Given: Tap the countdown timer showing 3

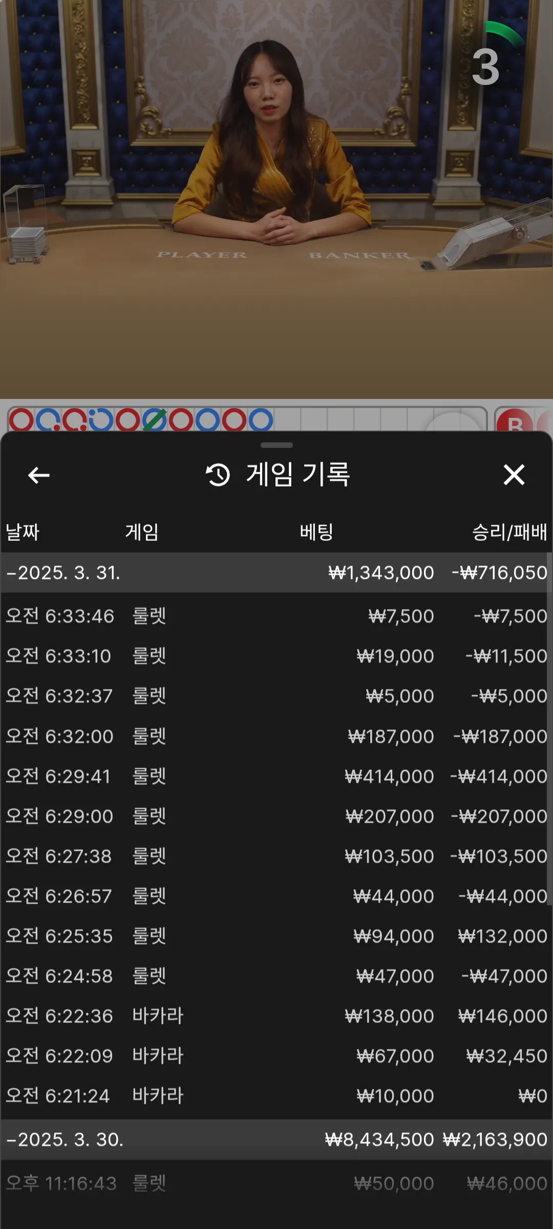Looking at the screenshot, I should 485,67.
